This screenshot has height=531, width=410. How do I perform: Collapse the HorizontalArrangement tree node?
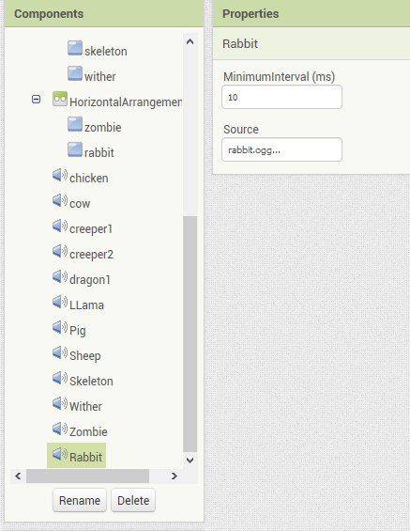coord(37,100)
